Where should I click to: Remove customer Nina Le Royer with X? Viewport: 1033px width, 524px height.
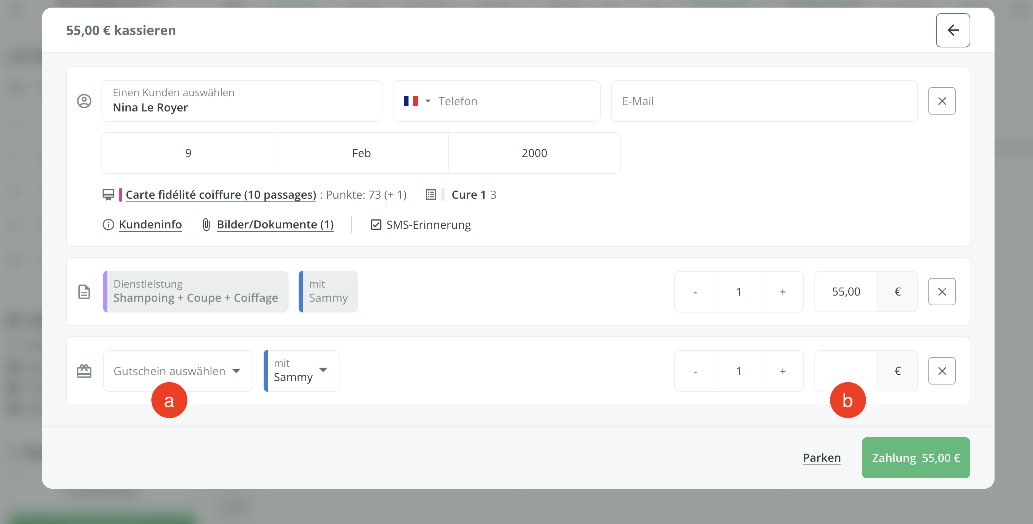coord(942,101)
